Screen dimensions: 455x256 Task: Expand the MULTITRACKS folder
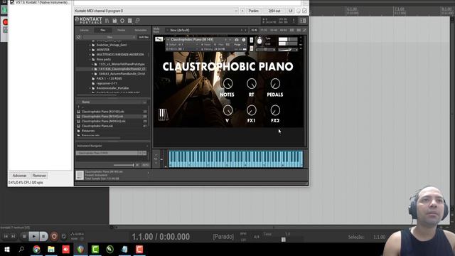pyautogui.click(x=90, y=55)
